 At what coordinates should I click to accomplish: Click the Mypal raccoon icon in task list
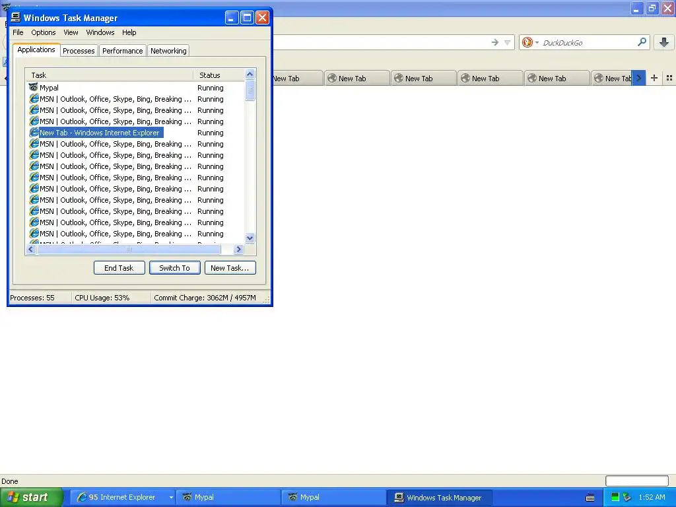click(x=33, y=88)
